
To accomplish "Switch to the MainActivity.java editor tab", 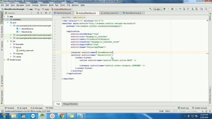I will point(64,13).
